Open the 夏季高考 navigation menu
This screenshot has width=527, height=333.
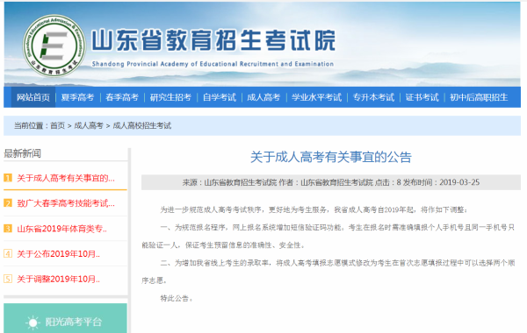point(77,97)
